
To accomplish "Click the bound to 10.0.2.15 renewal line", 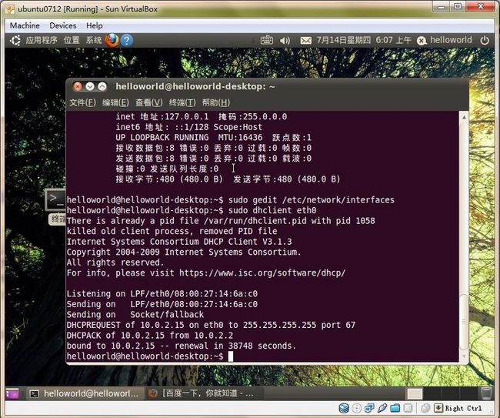I will pos(182,346).
